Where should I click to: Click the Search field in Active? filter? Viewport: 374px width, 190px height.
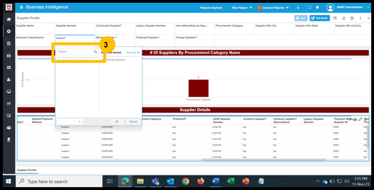click(77, 52)
